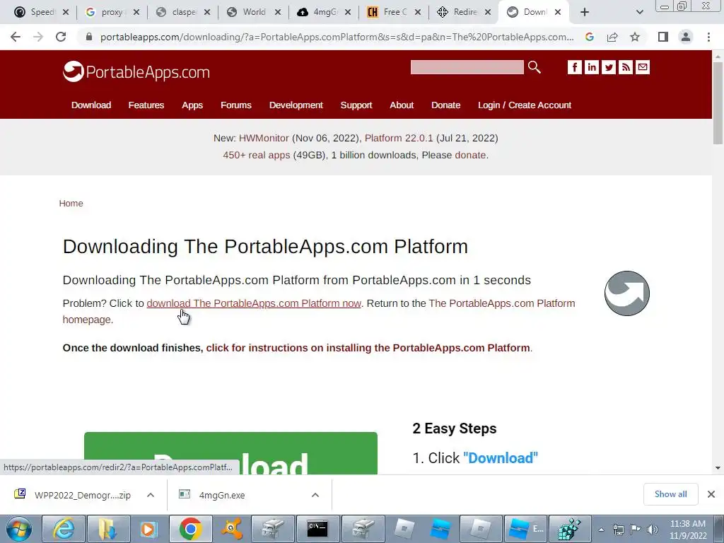Bookmark this page with the star icon
Screen dimensions: 724x543
pos(635,37)
